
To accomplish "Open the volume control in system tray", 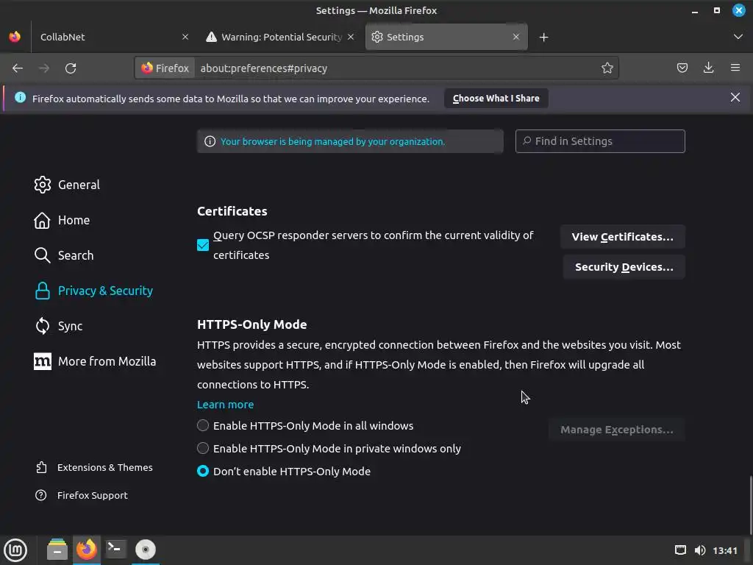I will [x=700, y=550].
